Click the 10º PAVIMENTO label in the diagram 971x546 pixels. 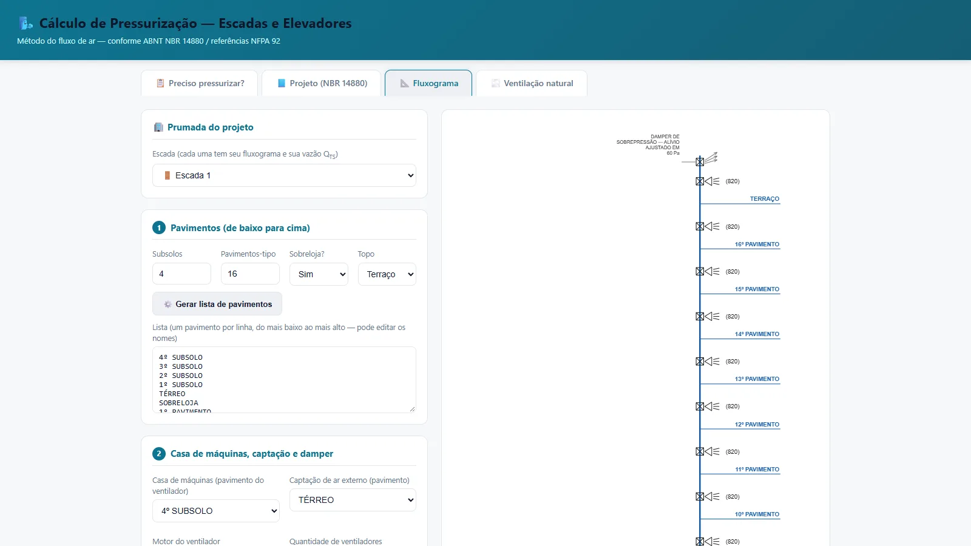pos(757,514)
